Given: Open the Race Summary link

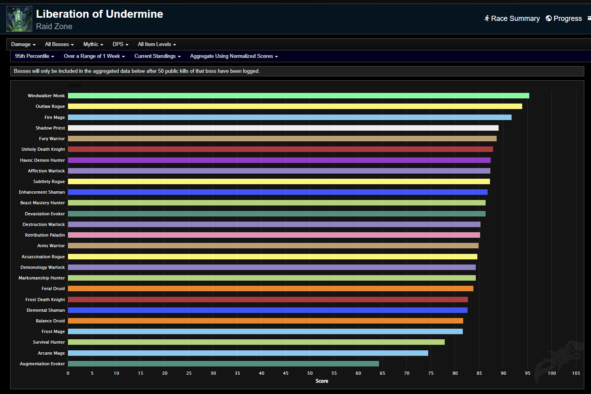Looking at the screenshot, I should pyautogui.click(x=515, y=18).
